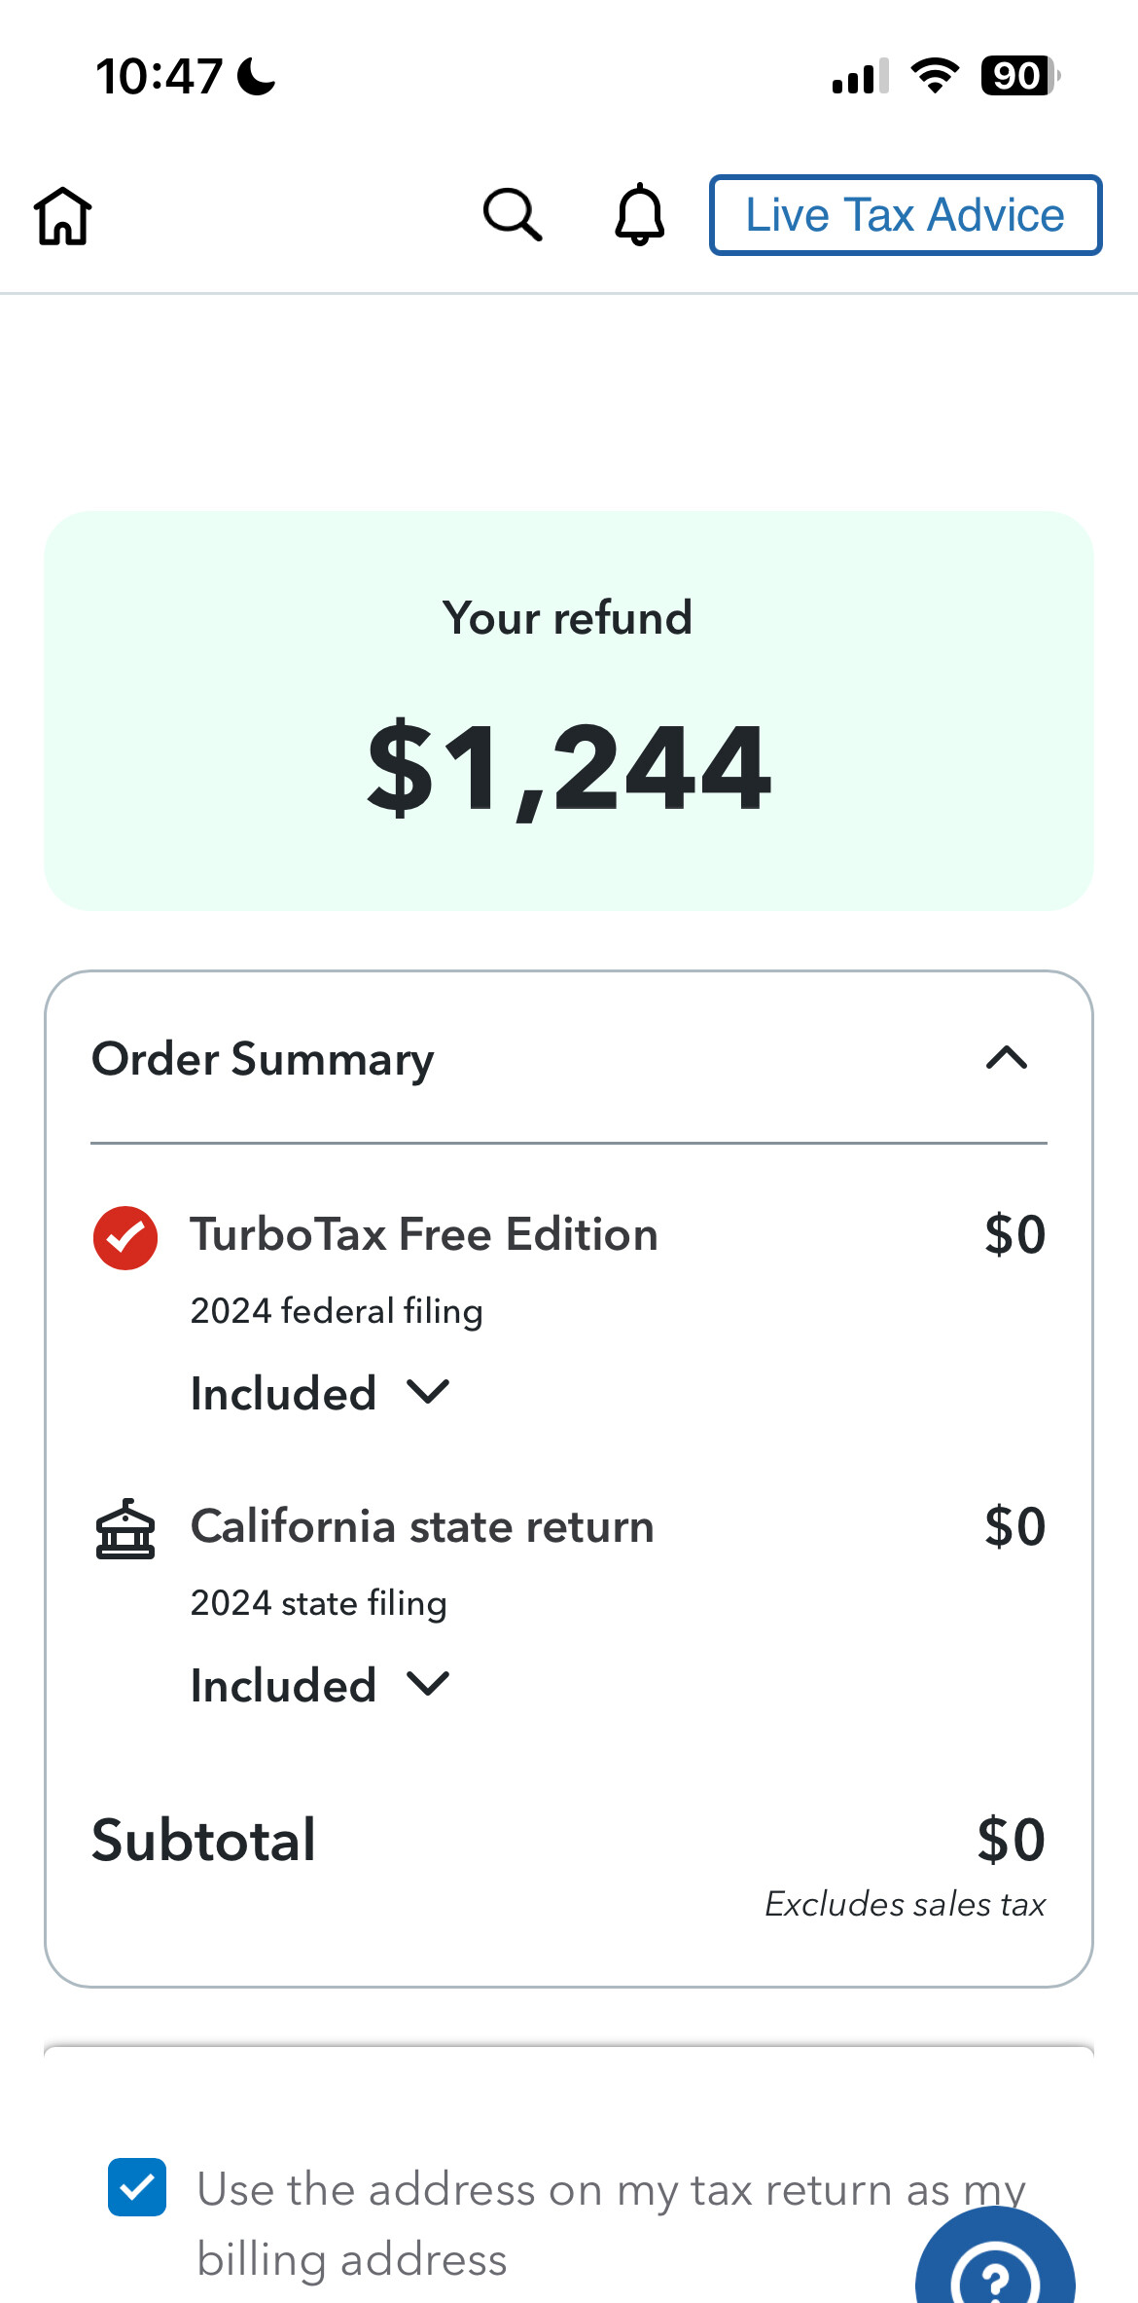Tap the red TurboTax checkmark logo
This screenshot has height=2303, width=1138.
point(125,1237)
